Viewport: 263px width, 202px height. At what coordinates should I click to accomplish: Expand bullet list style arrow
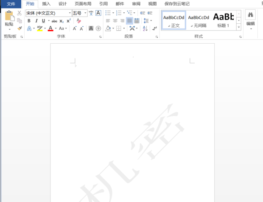113,13
